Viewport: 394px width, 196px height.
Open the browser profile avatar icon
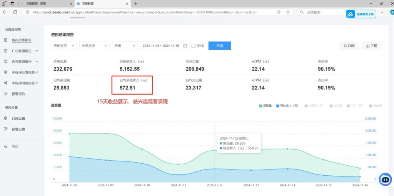coord(4,3)
